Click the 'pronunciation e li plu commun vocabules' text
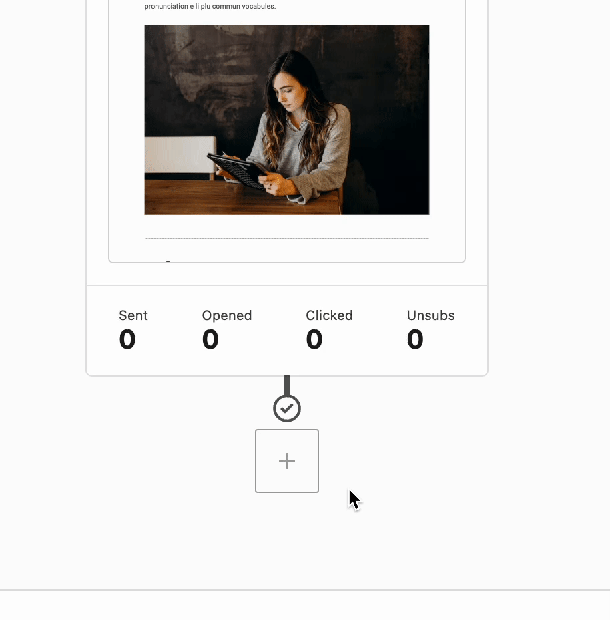The height and width of the screenshot is (620, 610). point(210,6)
